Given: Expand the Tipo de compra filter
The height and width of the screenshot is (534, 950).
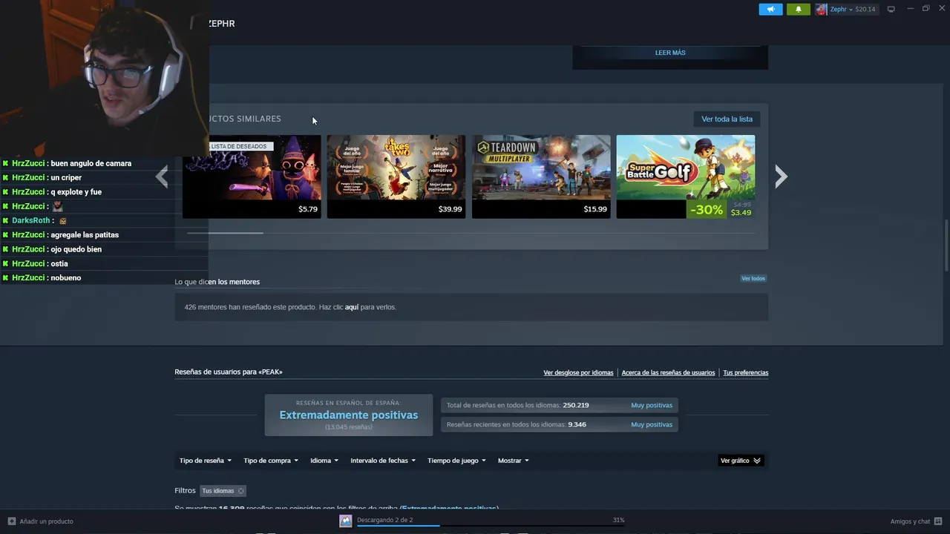Looking at the screenshot, I should click(x=271, y=461).
